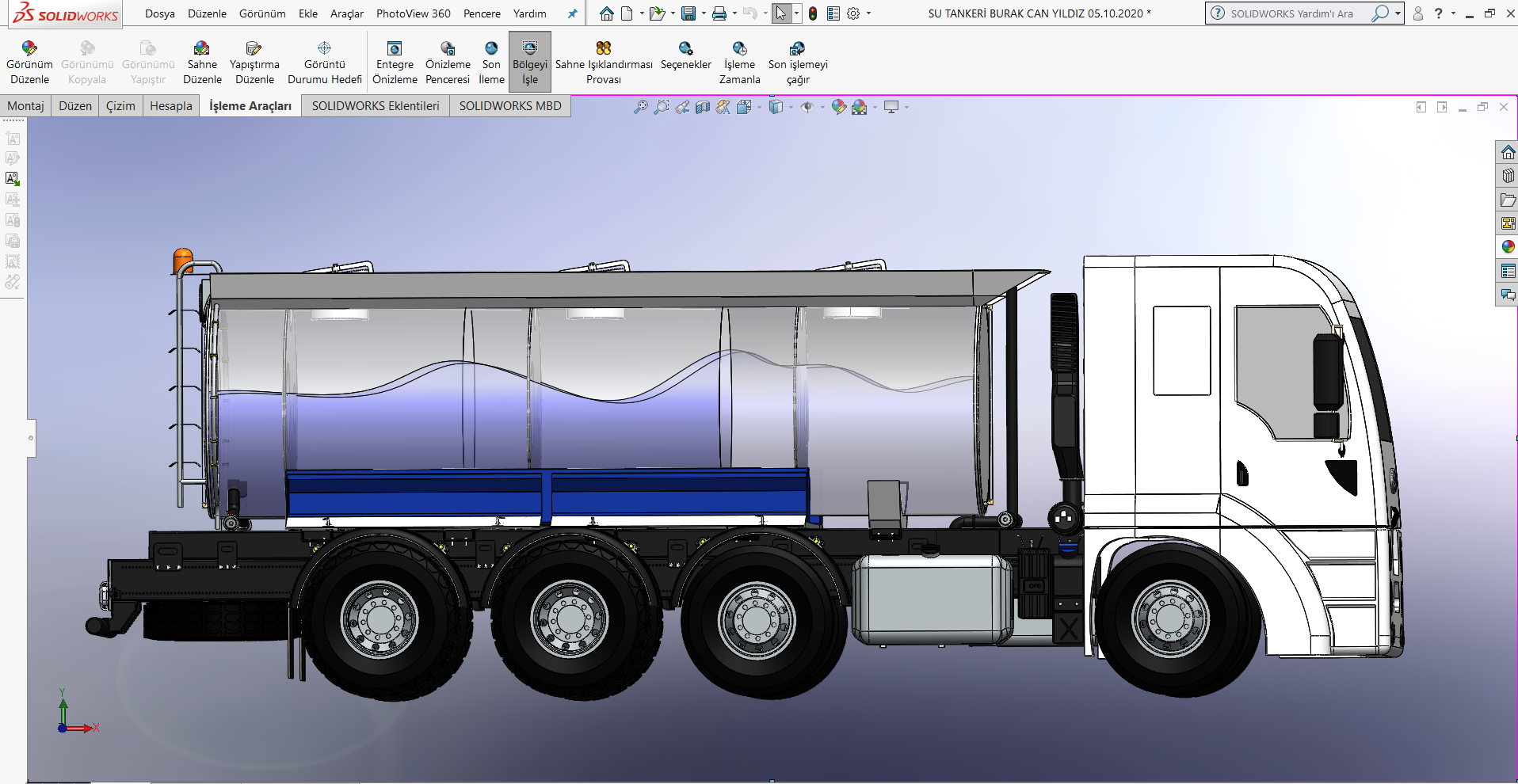Click Görüntü Durumu Hedefi tool
The image size is (1518, 784).
coord(324,63)
